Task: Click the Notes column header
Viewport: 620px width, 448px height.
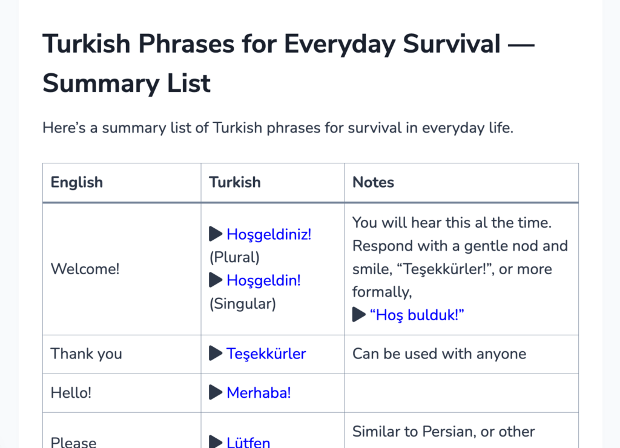Action: pos(373,182)
